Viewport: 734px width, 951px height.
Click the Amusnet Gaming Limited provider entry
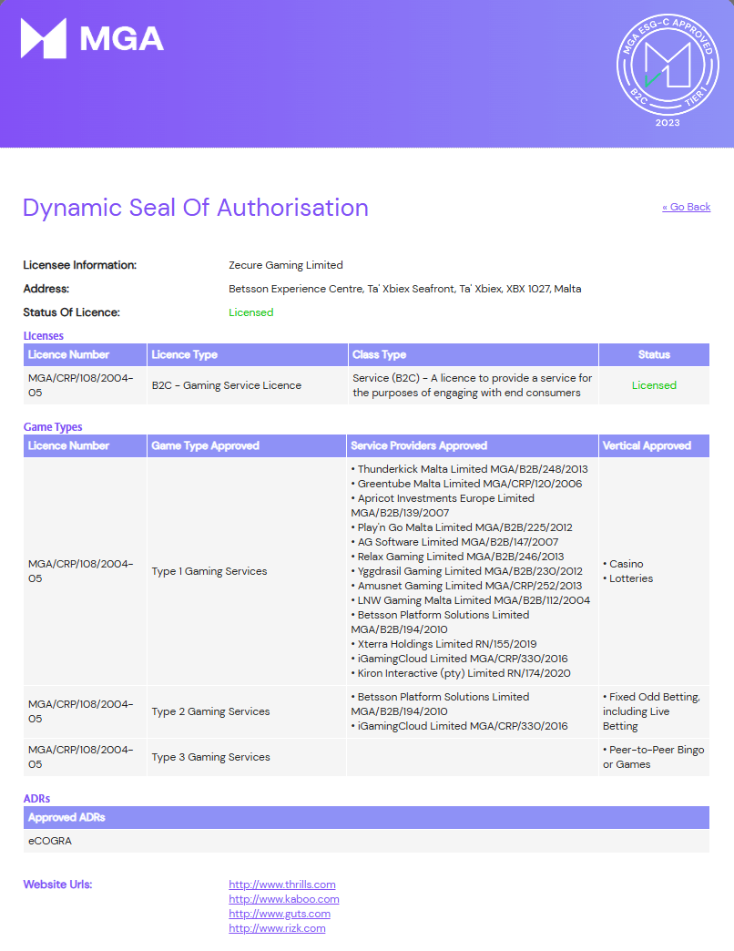pyautogui.click(x=466, y=586)
